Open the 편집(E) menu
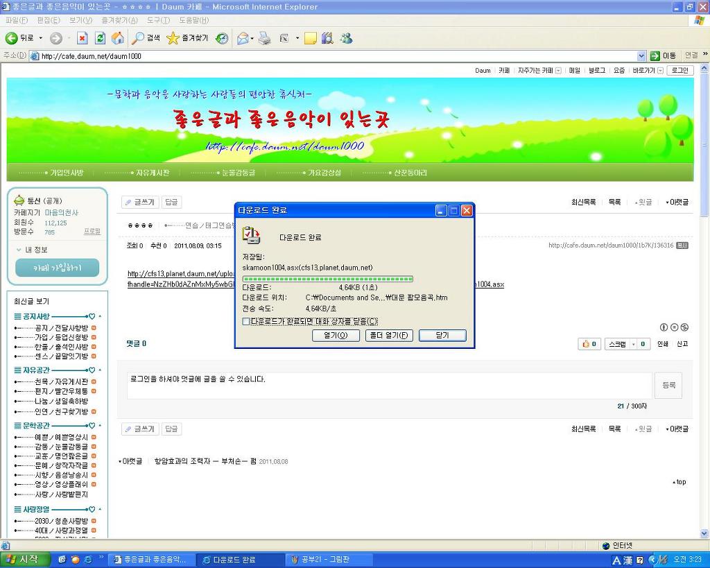 point(49,20)
